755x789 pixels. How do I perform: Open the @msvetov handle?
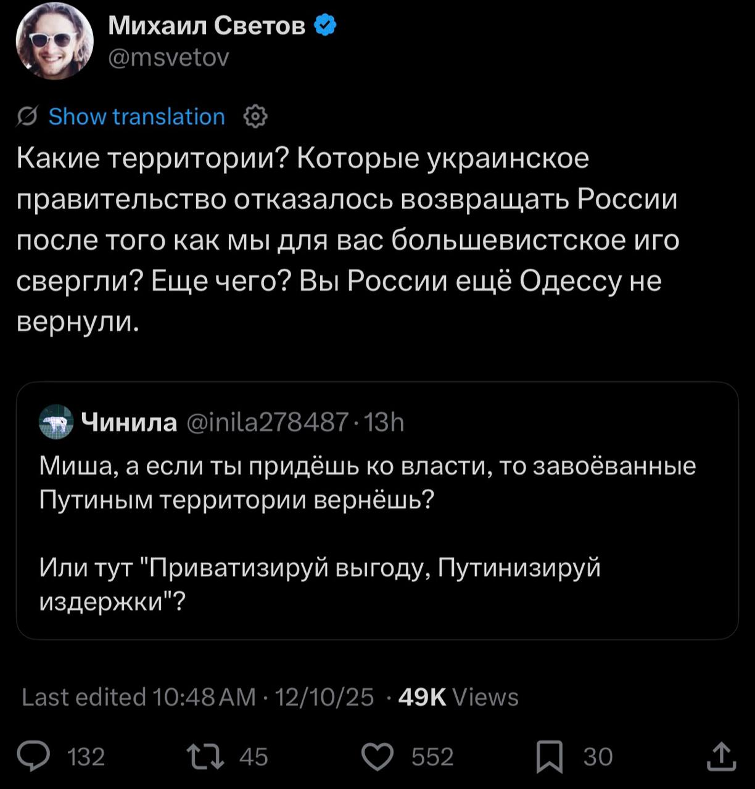tap(168, 57)
